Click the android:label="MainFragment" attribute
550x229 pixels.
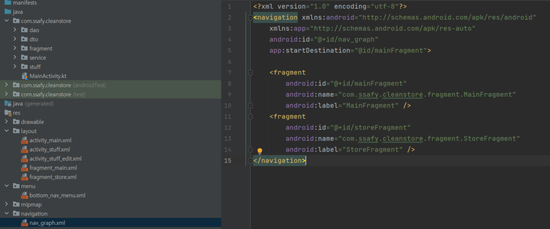pos(342,106)
